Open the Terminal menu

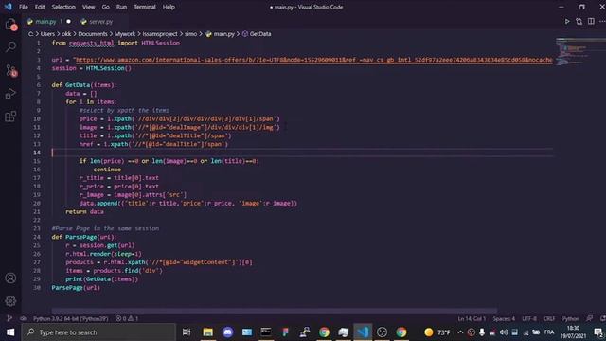(145, 7)
